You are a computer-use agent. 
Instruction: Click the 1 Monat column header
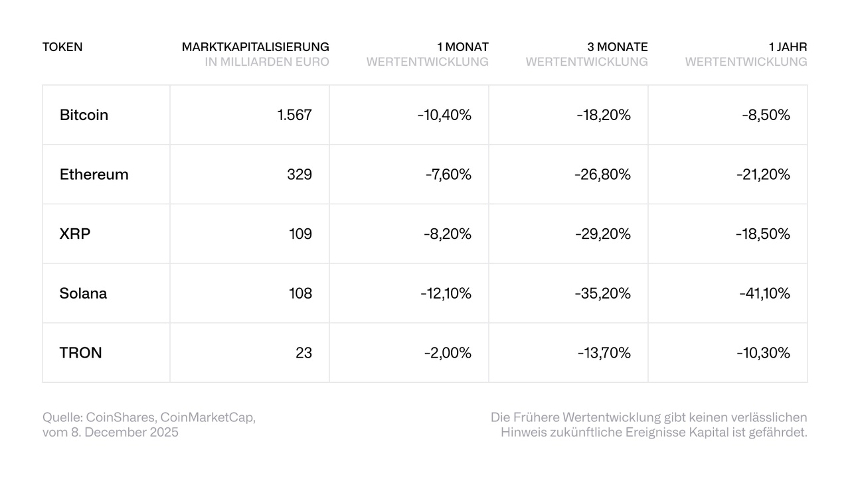462,47
